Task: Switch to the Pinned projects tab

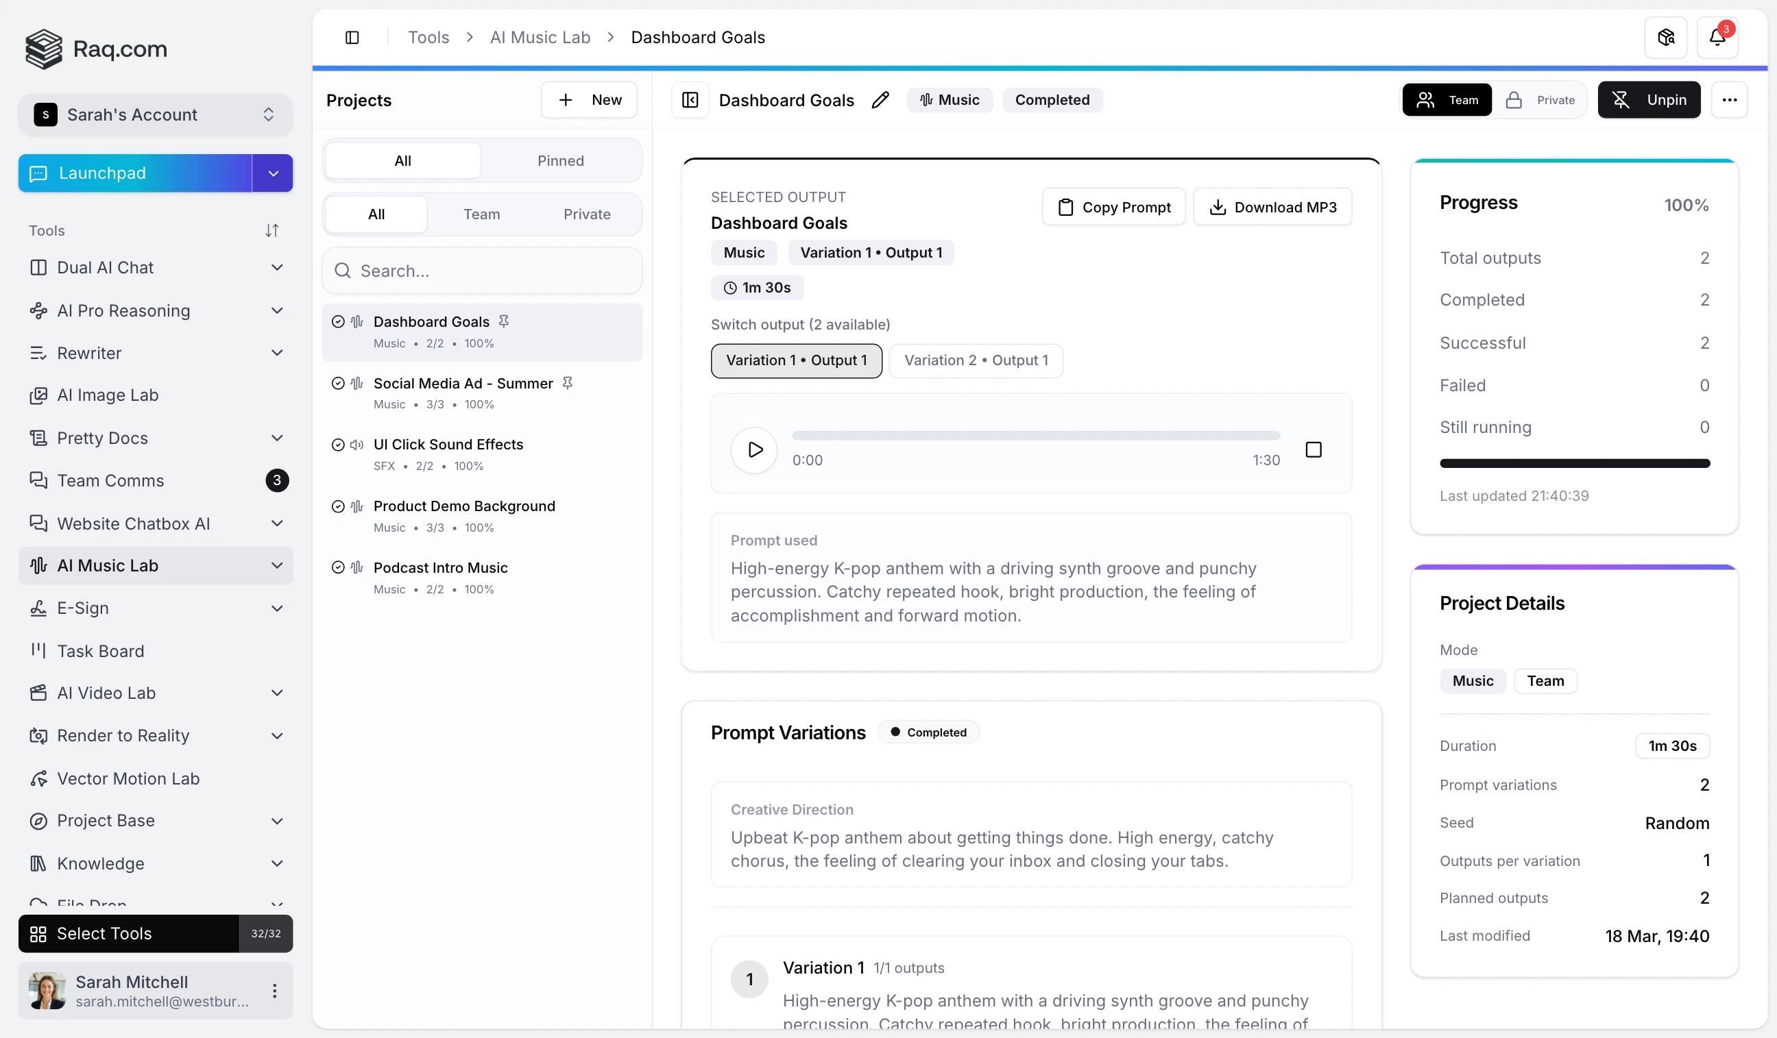Action: coord(560,161)
